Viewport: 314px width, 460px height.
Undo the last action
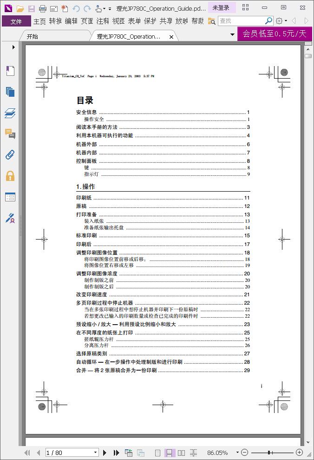coord(76,8)
